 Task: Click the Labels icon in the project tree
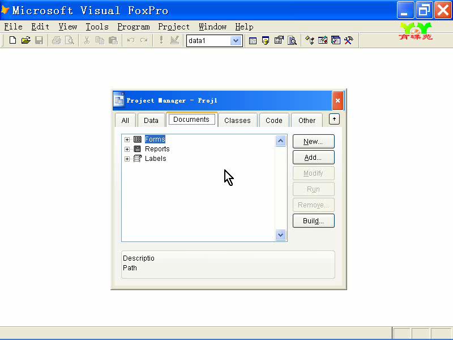coord(138,159)
